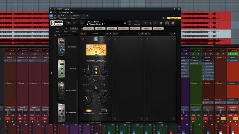Pin the PRINT Inserts window
Screen dimensions: 239x134
(x=175, y=9)
